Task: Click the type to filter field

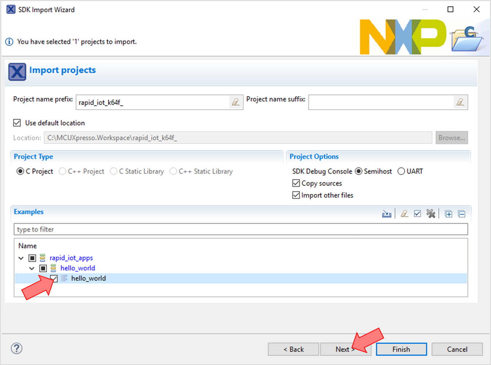Action: click(x=240, y=229)
